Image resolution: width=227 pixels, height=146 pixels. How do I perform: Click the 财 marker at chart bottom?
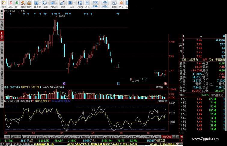pyautogui.click(x=118, y=83)
